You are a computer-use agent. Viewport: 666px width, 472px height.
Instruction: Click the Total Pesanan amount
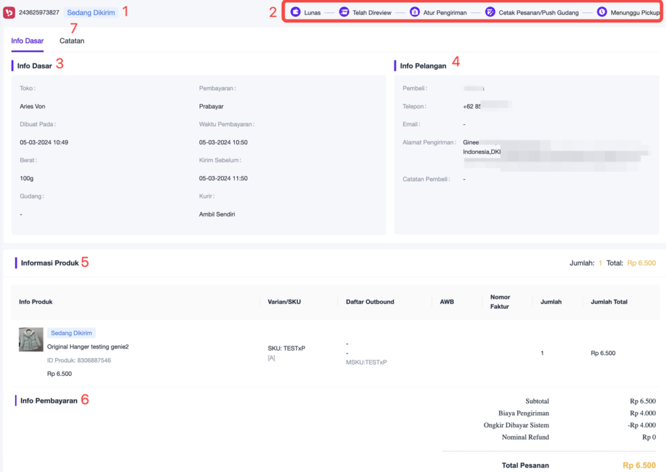pos(639,465)
